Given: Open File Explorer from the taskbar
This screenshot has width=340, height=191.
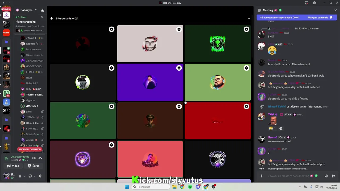Looking at the screenshot, I should pyautogui.click(x=174, y=187).
